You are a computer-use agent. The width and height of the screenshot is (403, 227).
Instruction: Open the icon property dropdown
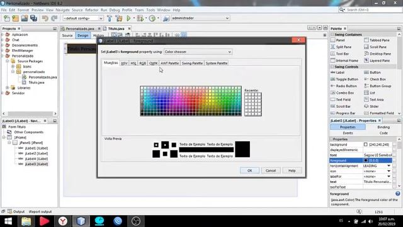[389, 171]
